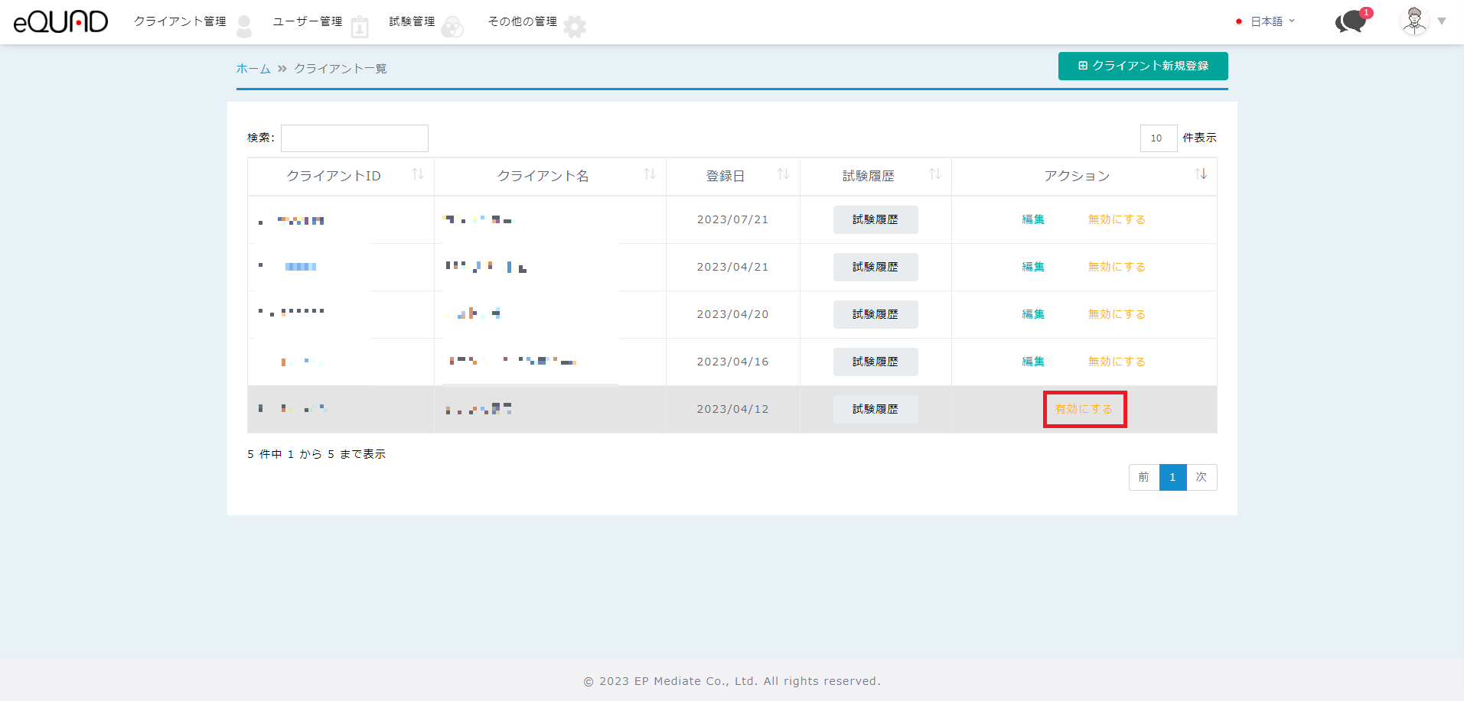The width and height of the screenshot is (1464, 701).
Task: Open the 日本語 language dropdown
Action: [x=1267, y=21]
